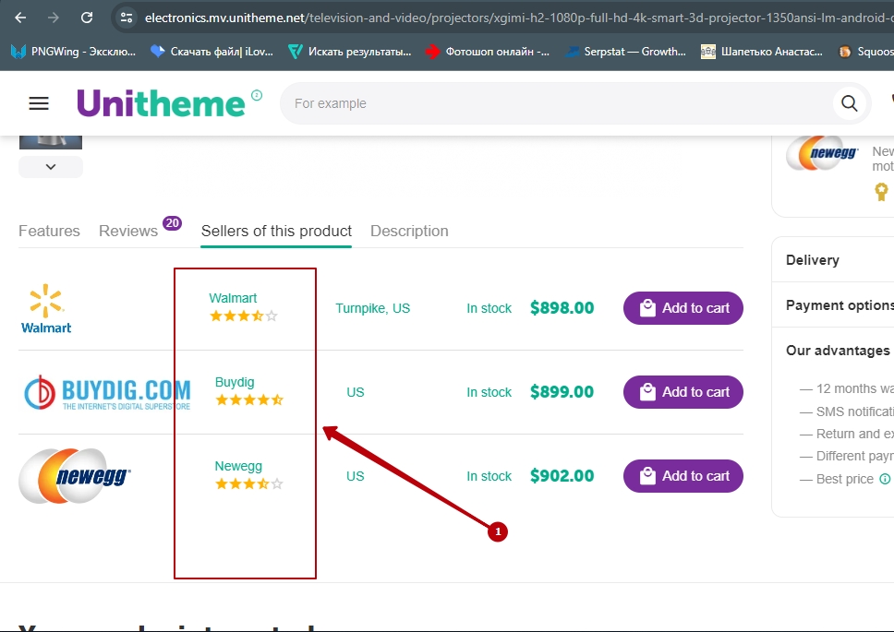Open the Reviews tab
Image resolution: width=894 pixels, height=632 pixels.
128,231
